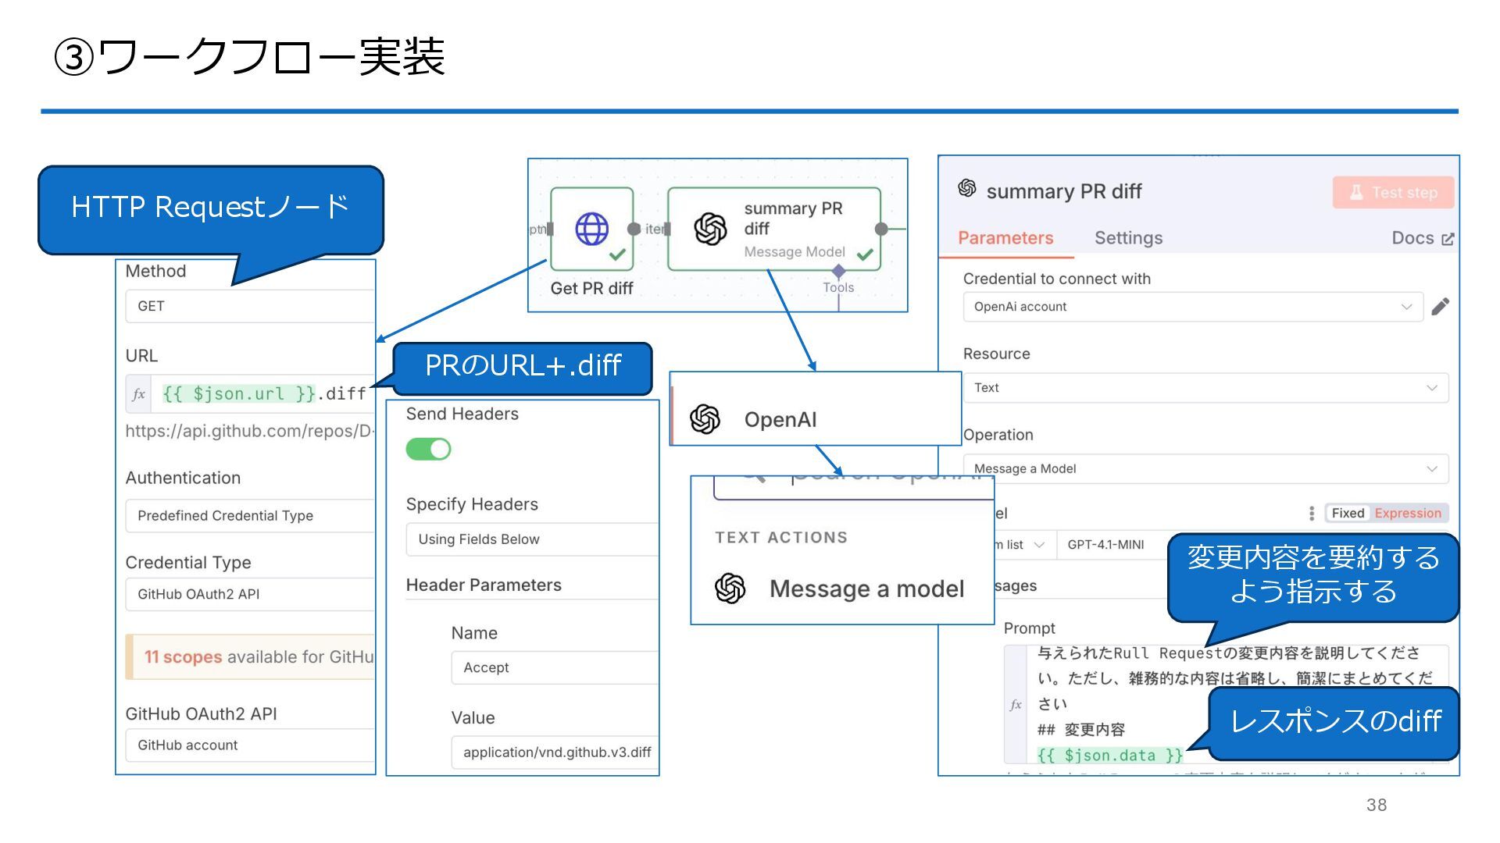1500x843 pixels.
Task: Open the Credential Type dropdown GitHub OAuth2 API
Action: click(250, 594)
